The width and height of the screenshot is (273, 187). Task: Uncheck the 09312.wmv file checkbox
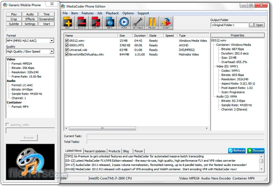click(x=67, y=41)
